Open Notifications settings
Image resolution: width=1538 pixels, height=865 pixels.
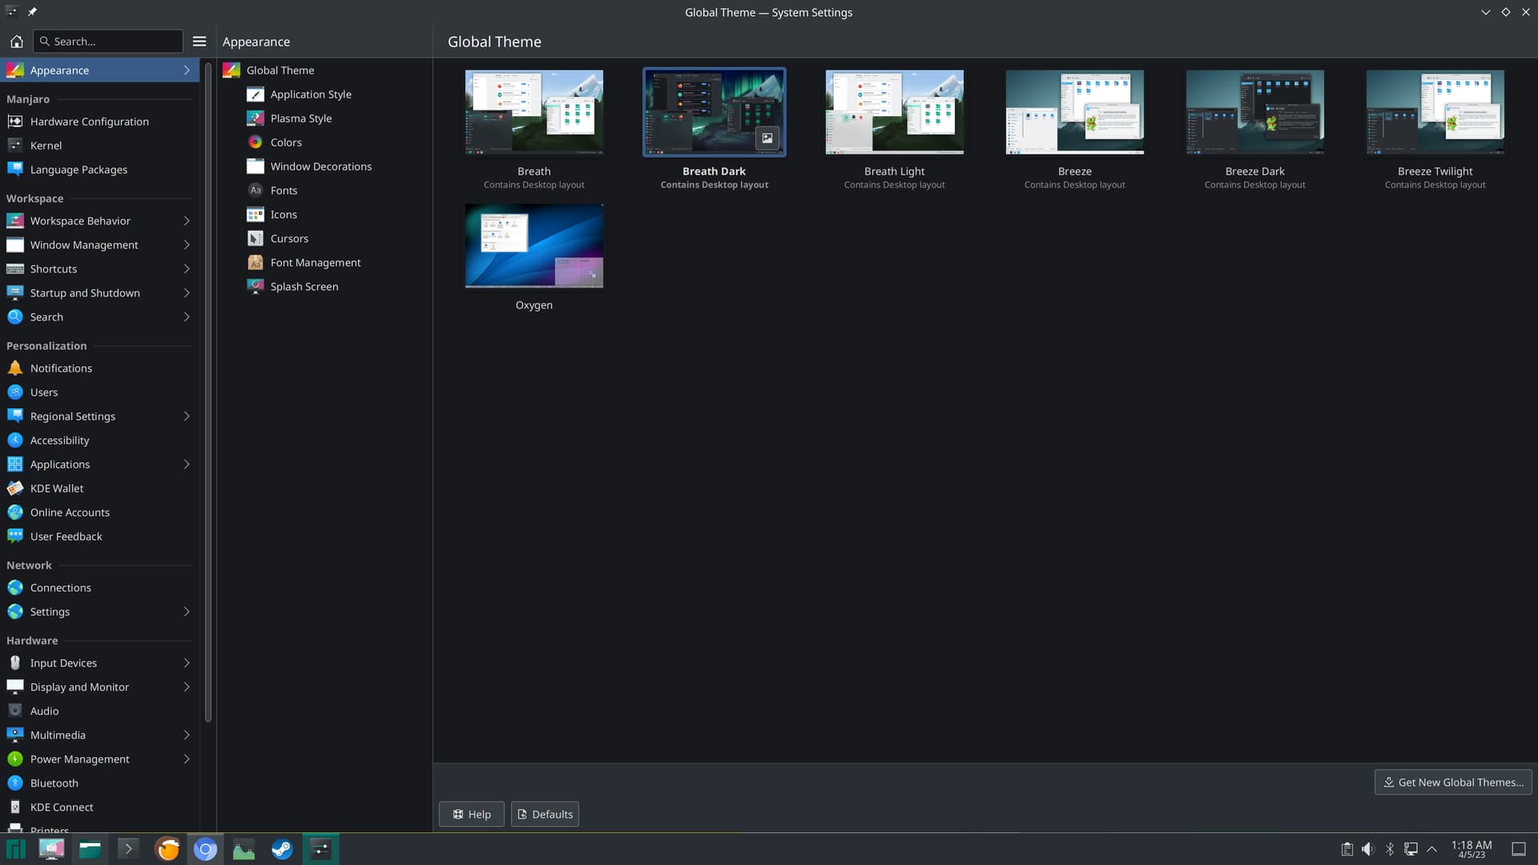pyautogui.click(x=99, y=368)
